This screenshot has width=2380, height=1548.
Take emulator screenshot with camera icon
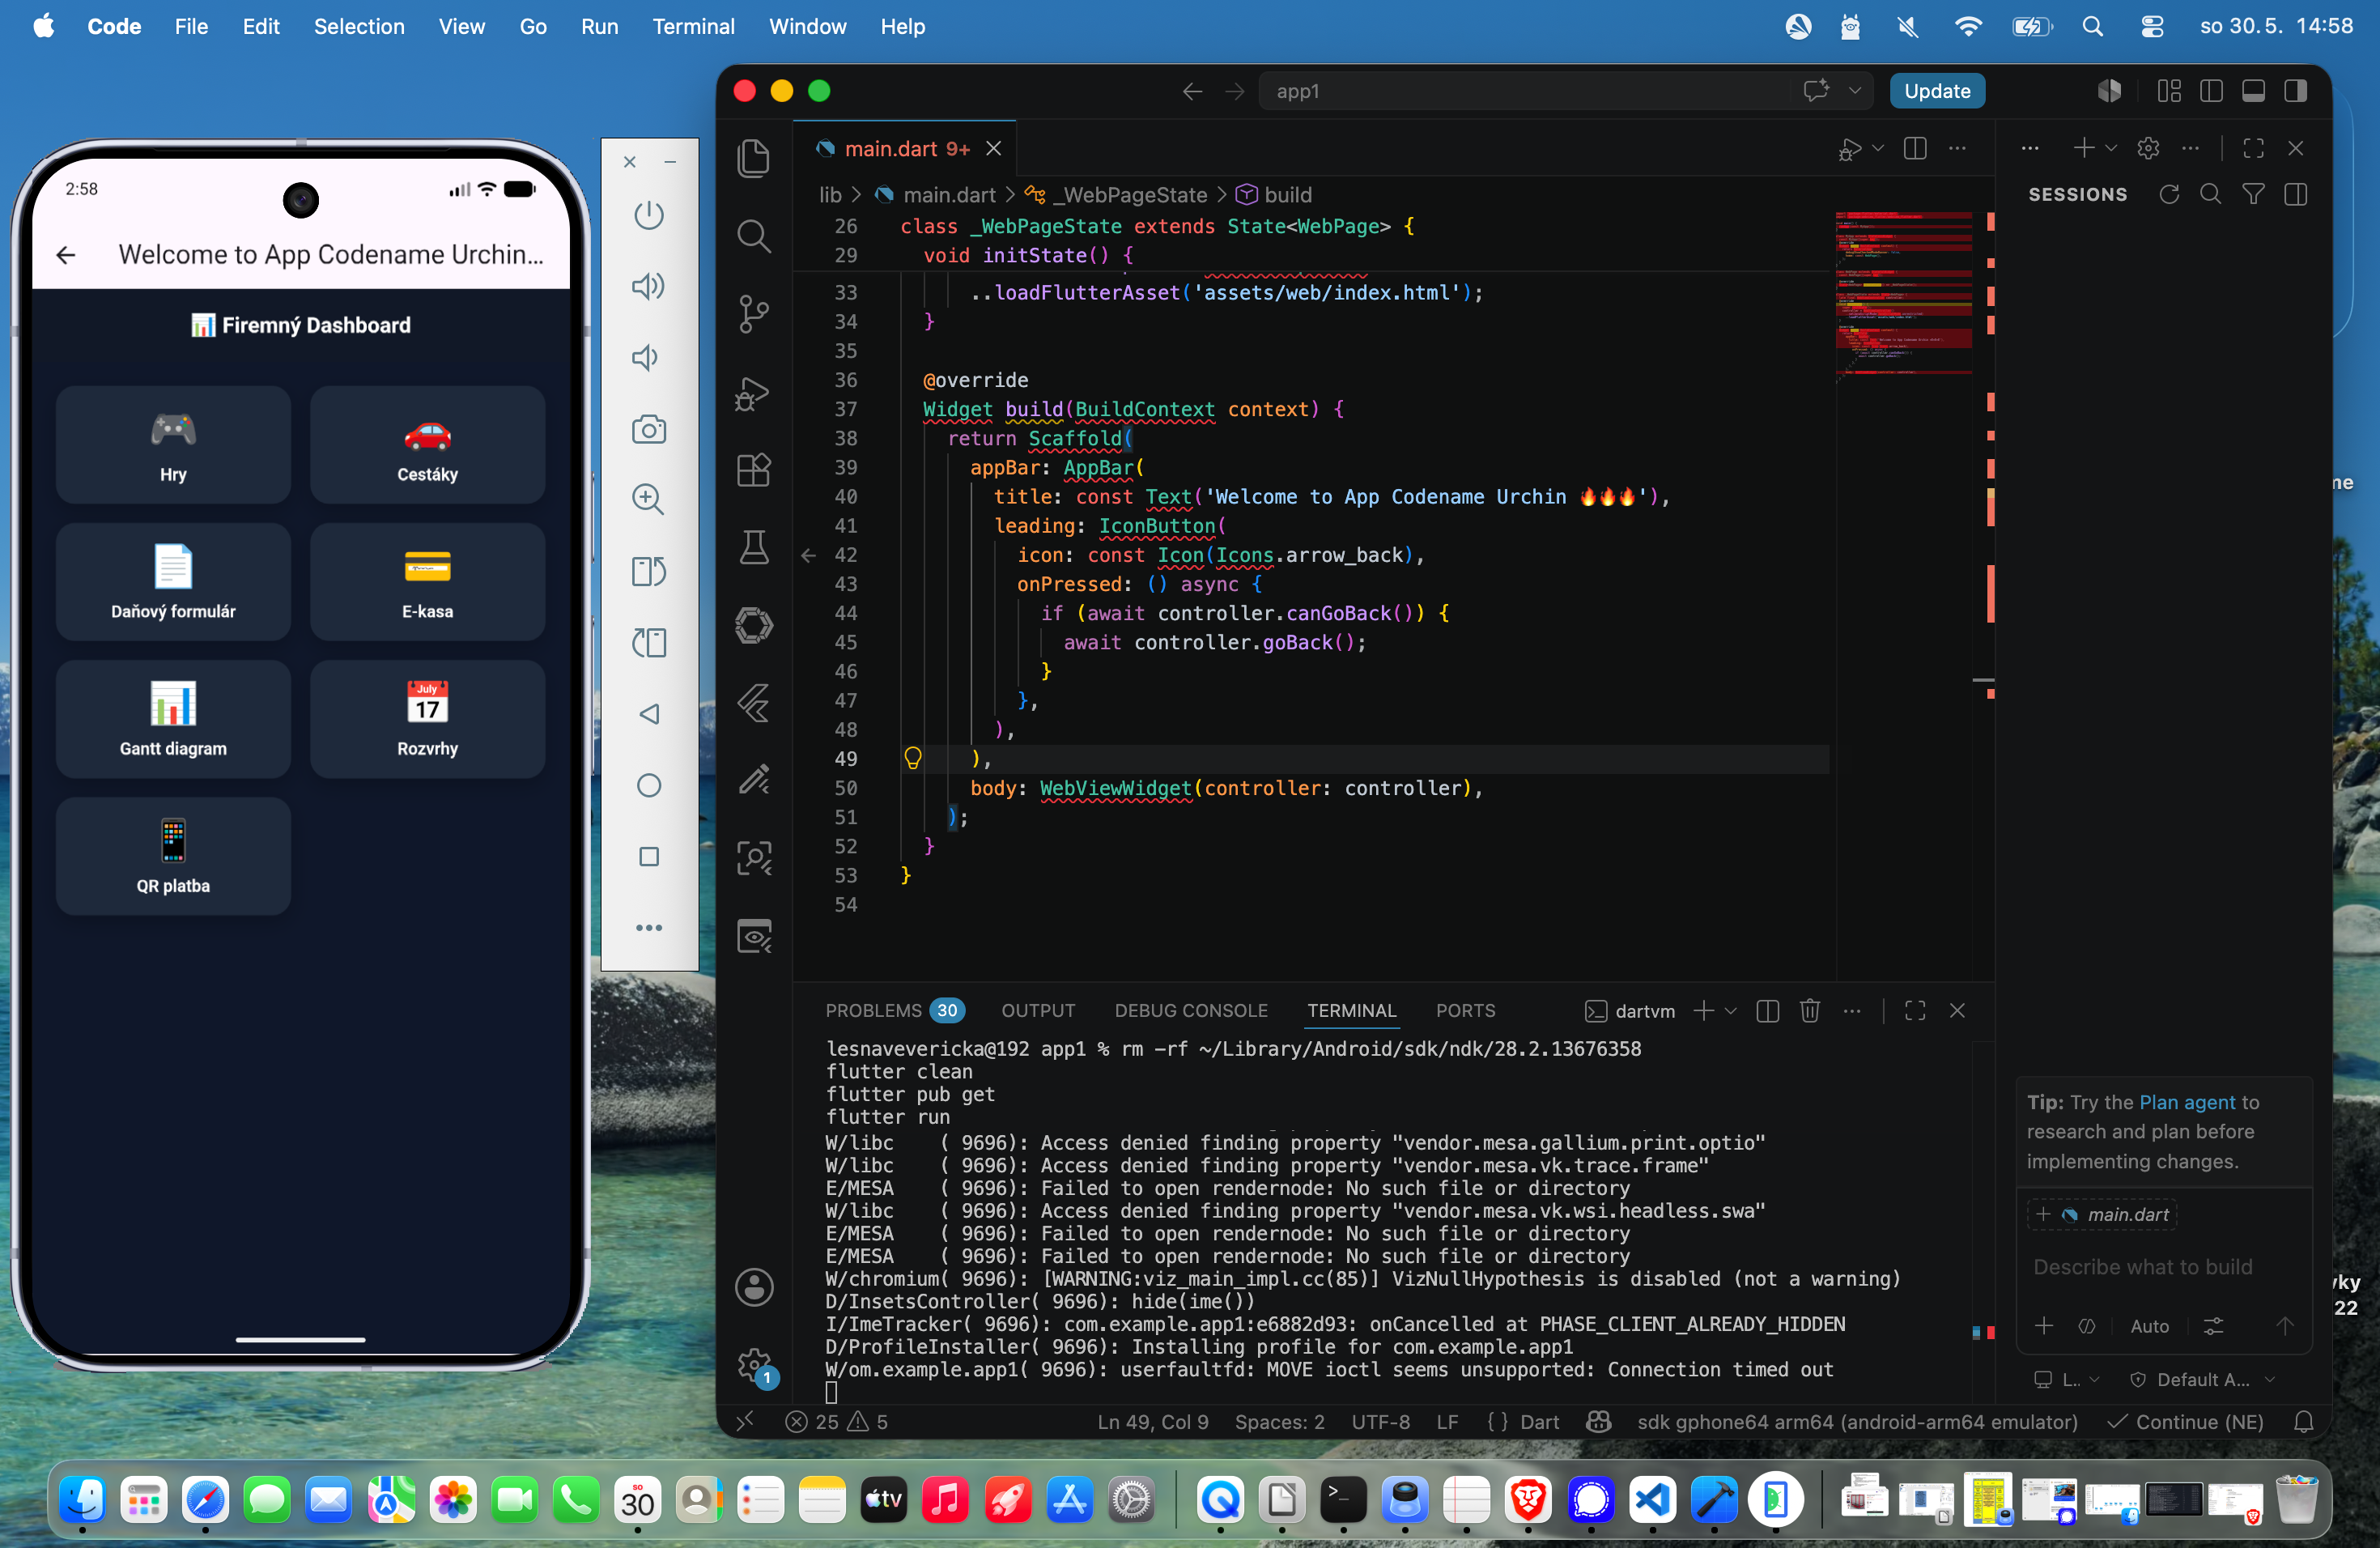click(x=649, y=429)
